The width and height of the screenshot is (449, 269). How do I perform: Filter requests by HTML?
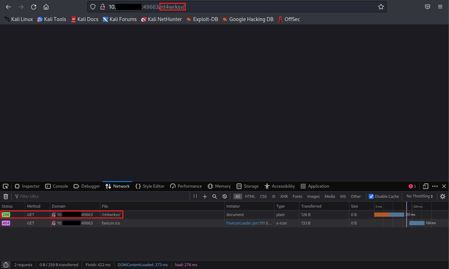pos(250,196)
